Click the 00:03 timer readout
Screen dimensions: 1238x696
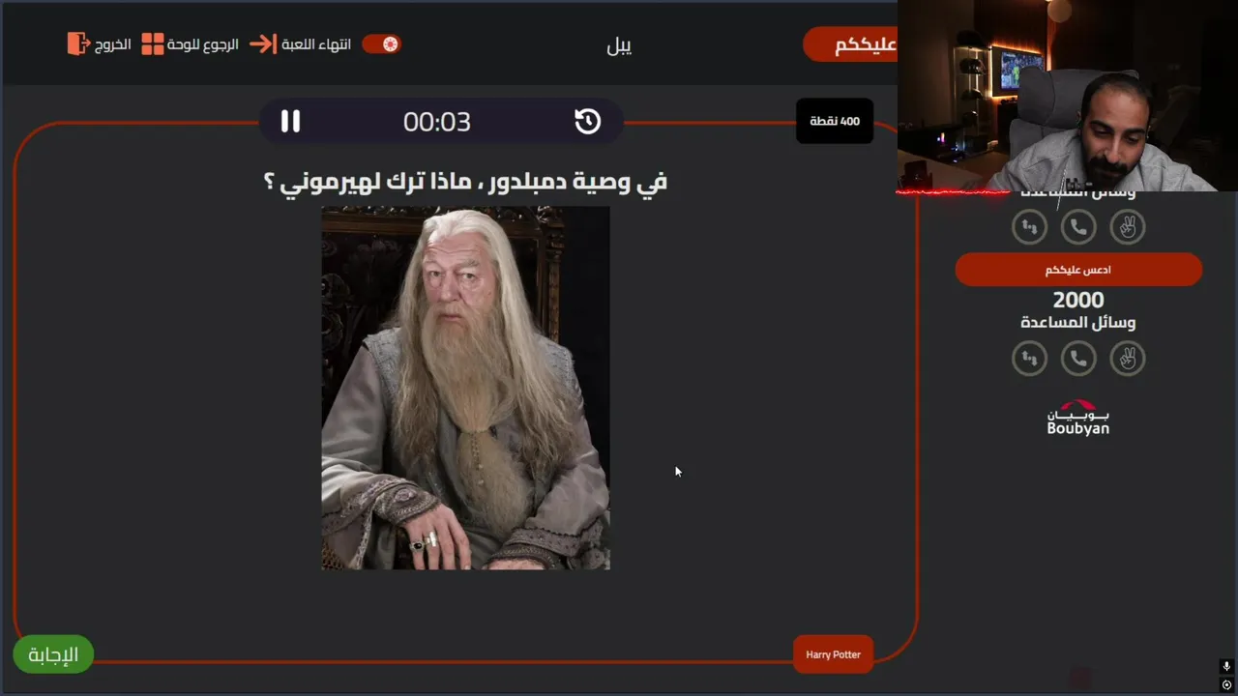(437, 122)
